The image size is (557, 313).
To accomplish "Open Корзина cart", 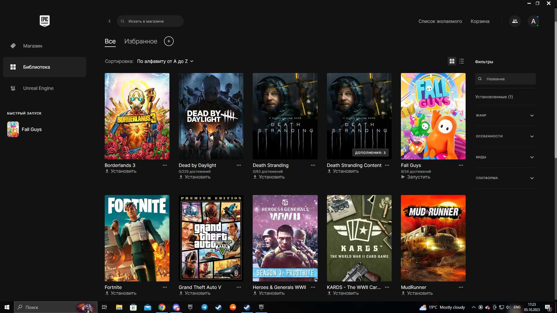I will coord(480,21).
